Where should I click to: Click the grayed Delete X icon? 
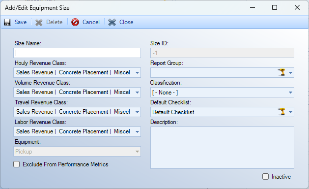point(39,22)
